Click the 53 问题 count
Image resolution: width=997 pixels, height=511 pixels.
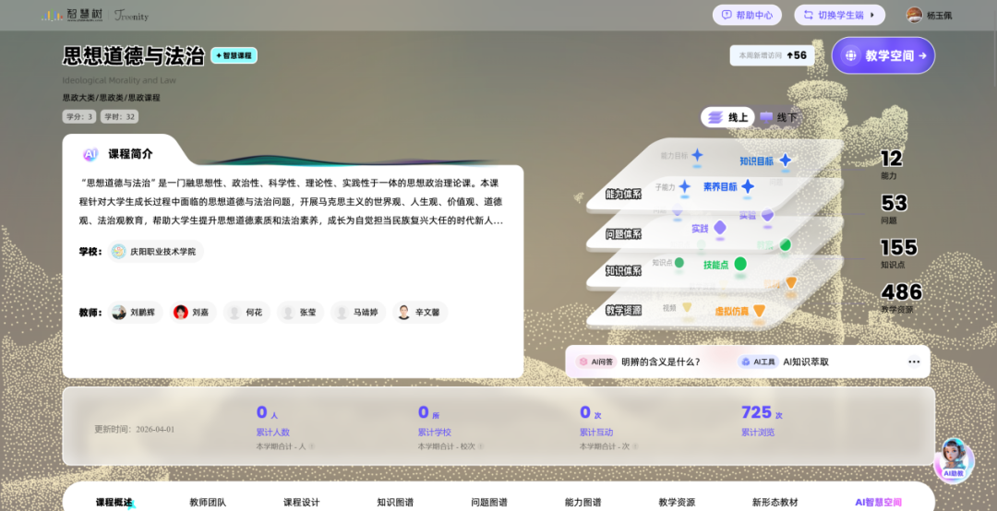894,209
